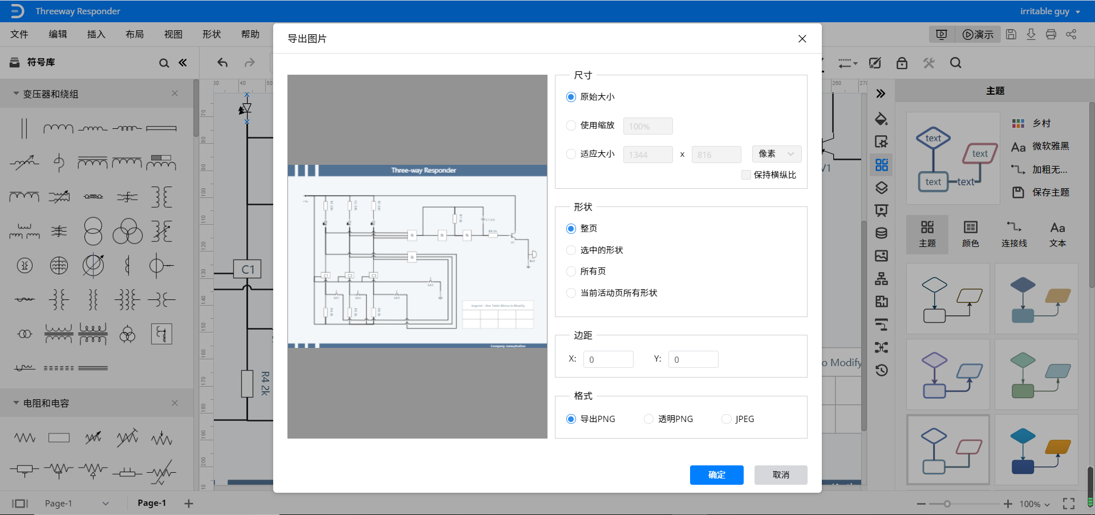Collapse symbol library panel with double-chevron

tap(182, 63)
